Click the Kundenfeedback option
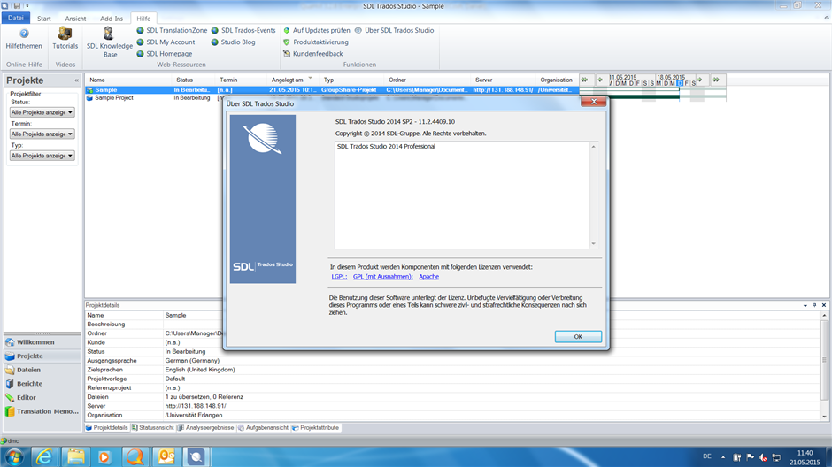The image size is (832, 467). point(318,54)
